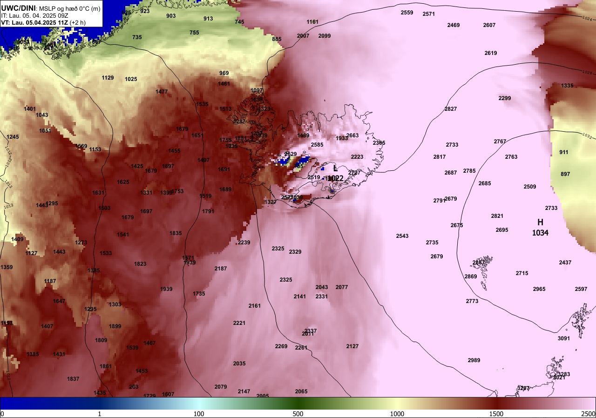The width and height of the screenshot is (596, 418).
Task: Click the height value 1477
Action: click(162, 92)
